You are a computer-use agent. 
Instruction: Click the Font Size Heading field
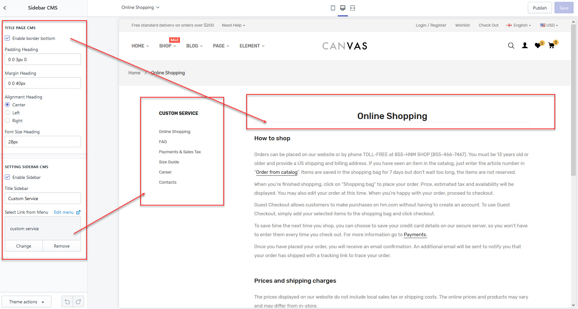coord(43,142)
